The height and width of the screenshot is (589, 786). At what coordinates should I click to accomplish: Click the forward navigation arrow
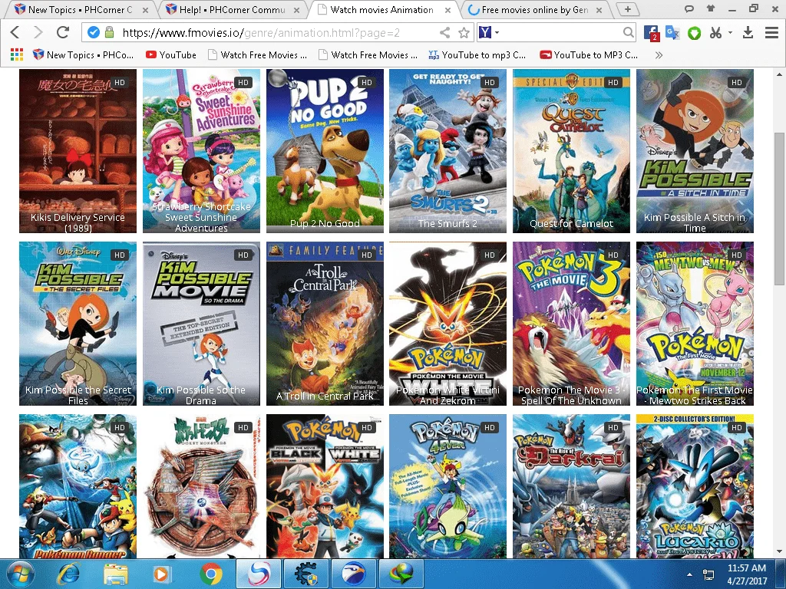click(x=38, y=32)
